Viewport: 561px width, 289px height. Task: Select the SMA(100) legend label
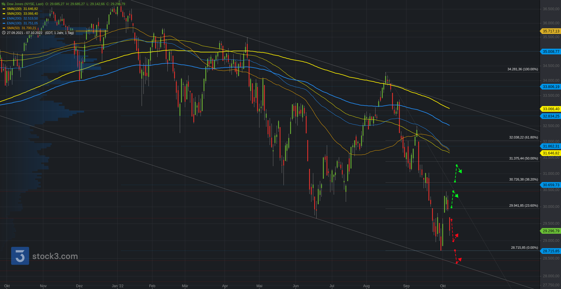click(14, 9)
